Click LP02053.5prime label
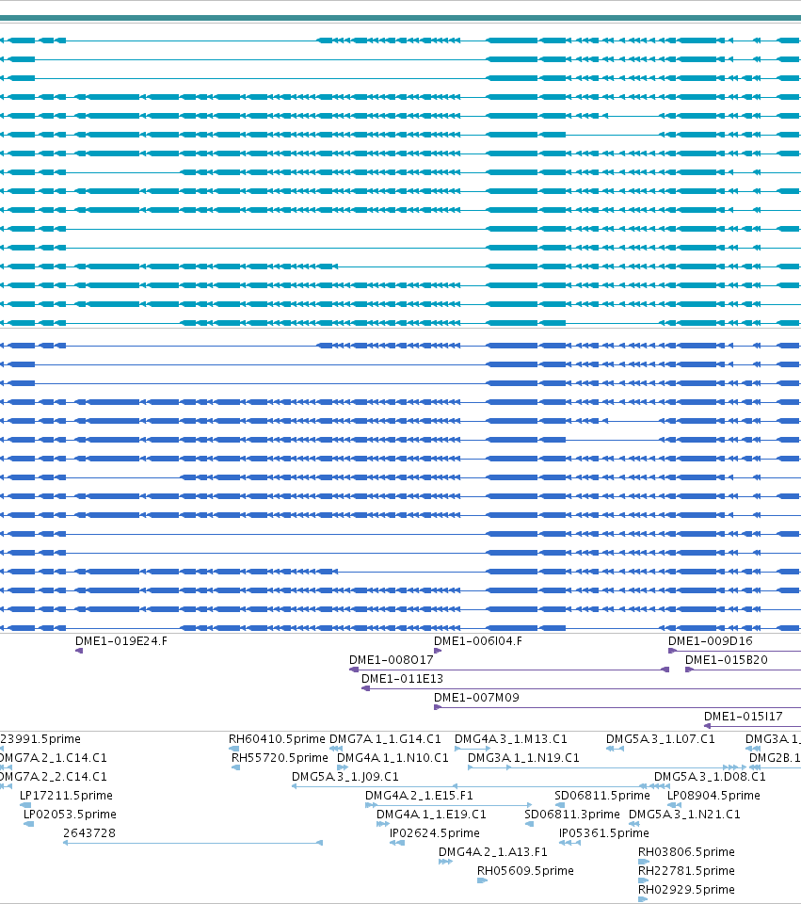Image resolution: width=801 pixels, height=904 pixels. [70, 815]
